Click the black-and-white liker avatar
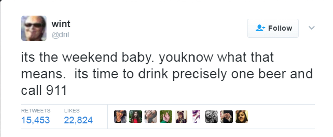The height and width of the screenshot is (137, 333). 211,117
